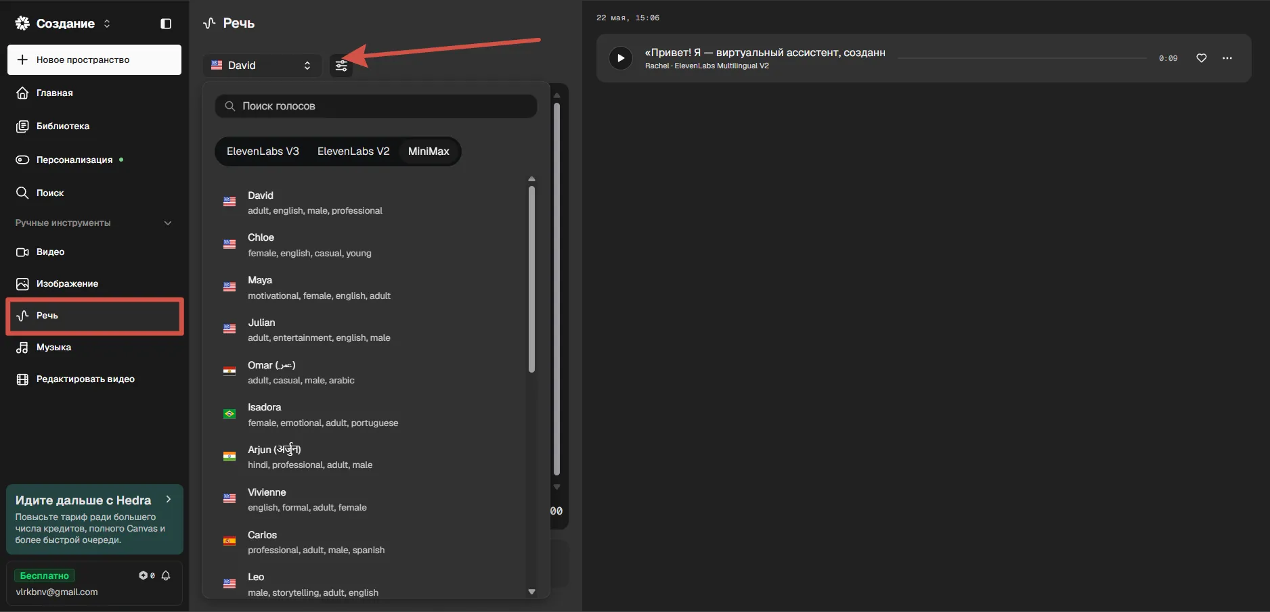Click the Поиск голосов search field
Image resolution: width=1270 pixels, height=612 pixels.
click(376, 106)
